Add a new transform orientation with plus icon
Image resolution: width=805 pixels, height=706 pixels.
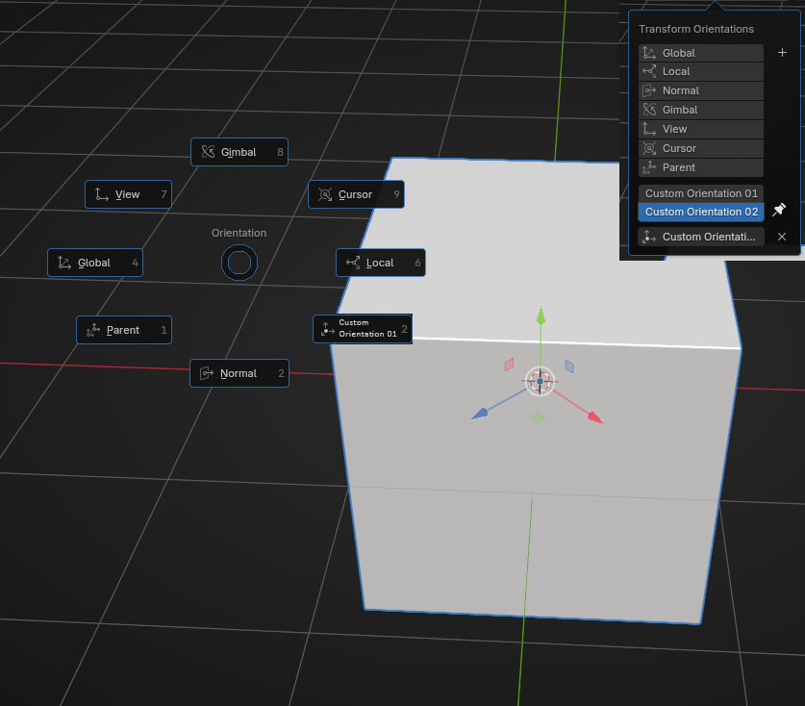(x=782, y=52)
